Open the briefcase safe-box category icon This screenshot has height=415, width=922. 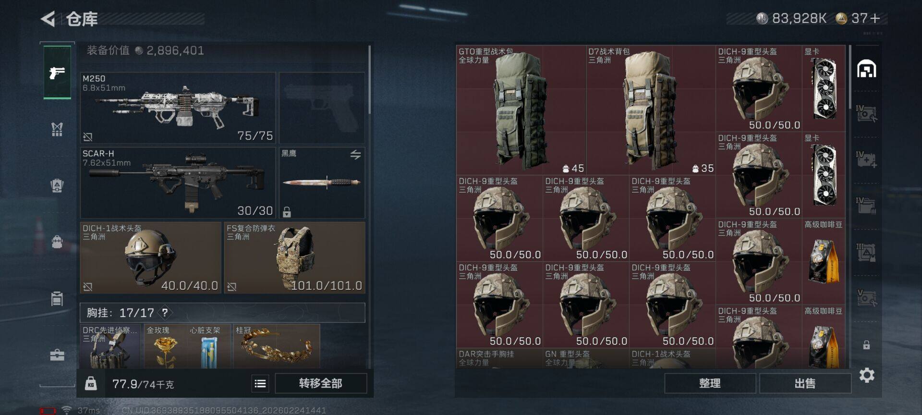[x=57, y=355]
